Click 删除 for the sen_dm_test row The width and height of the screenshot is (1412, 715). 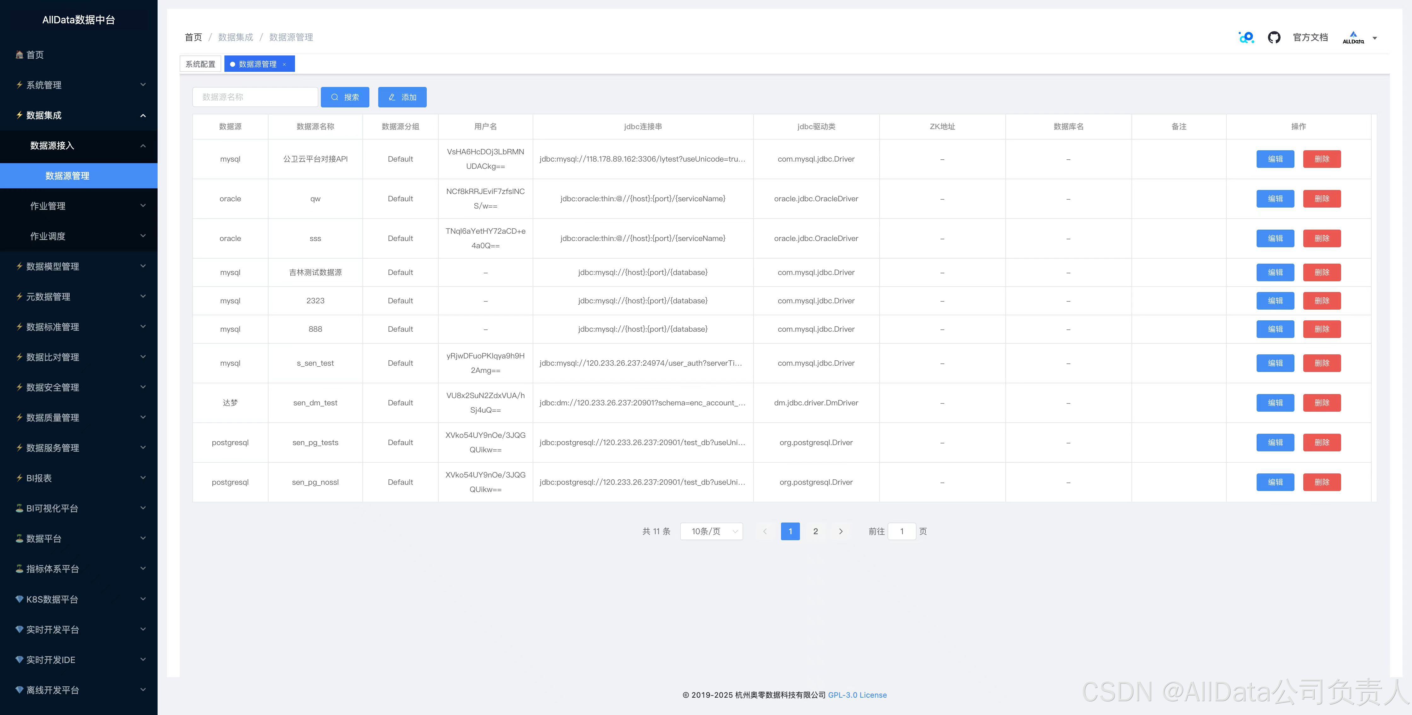(x=1322, y=403)
